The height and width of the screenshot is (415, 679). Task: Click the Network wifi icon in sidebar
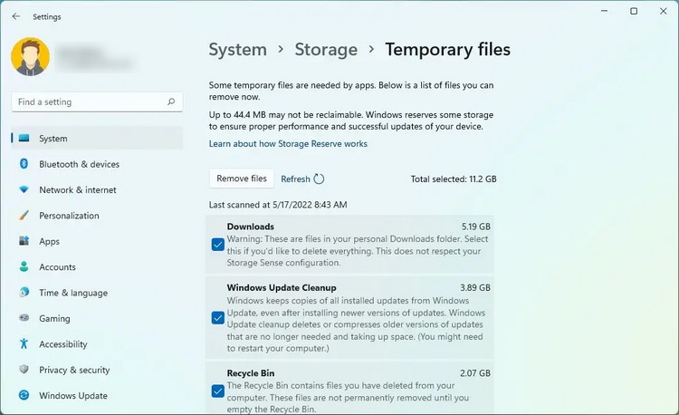click(24, 189)
